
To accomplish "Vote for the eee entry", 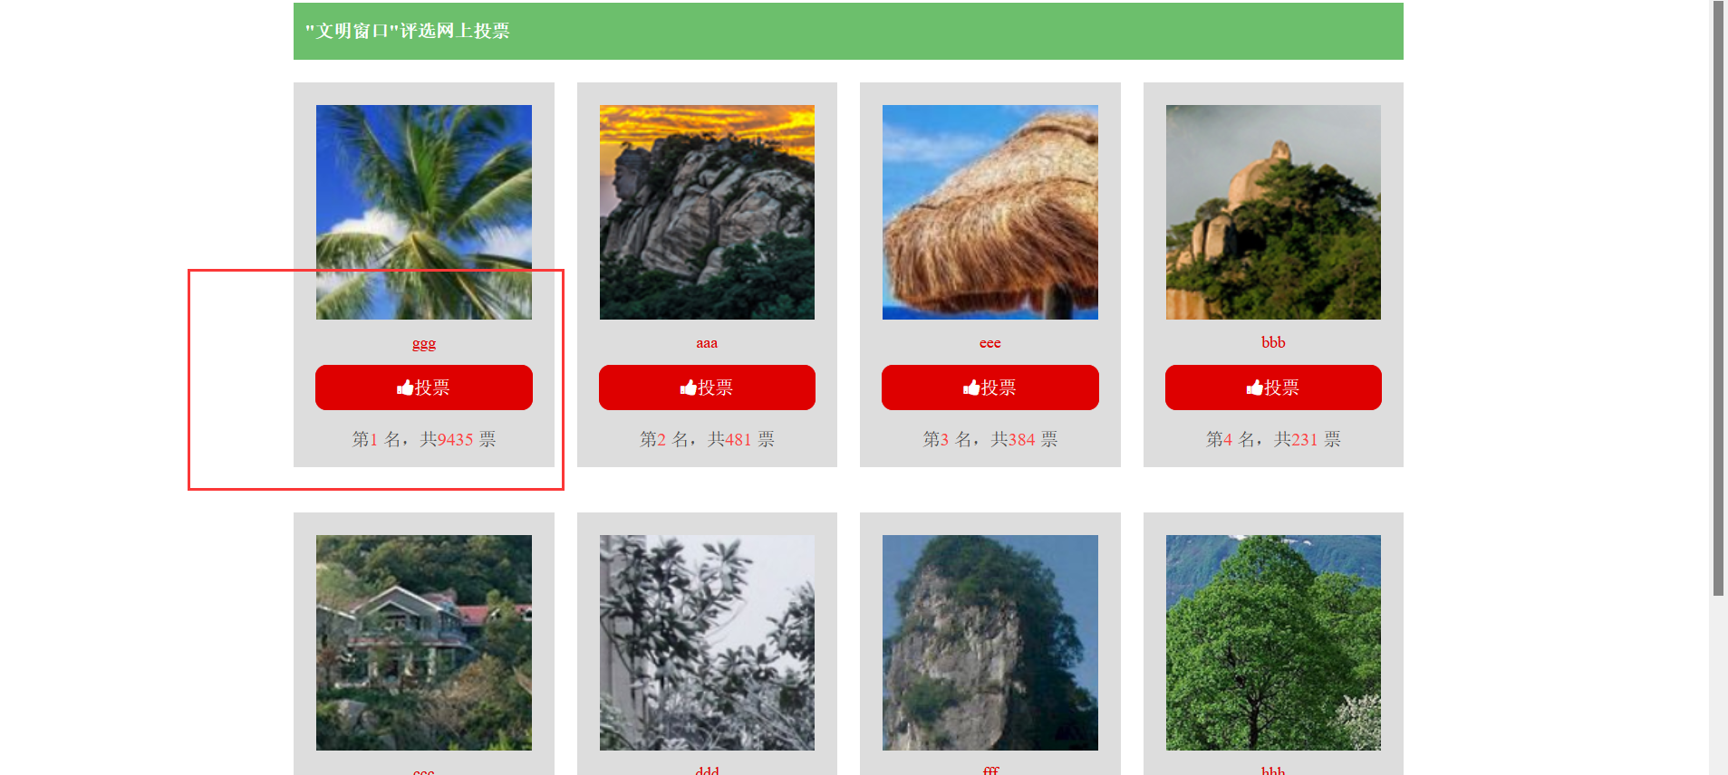I will (x=990, y=387).
